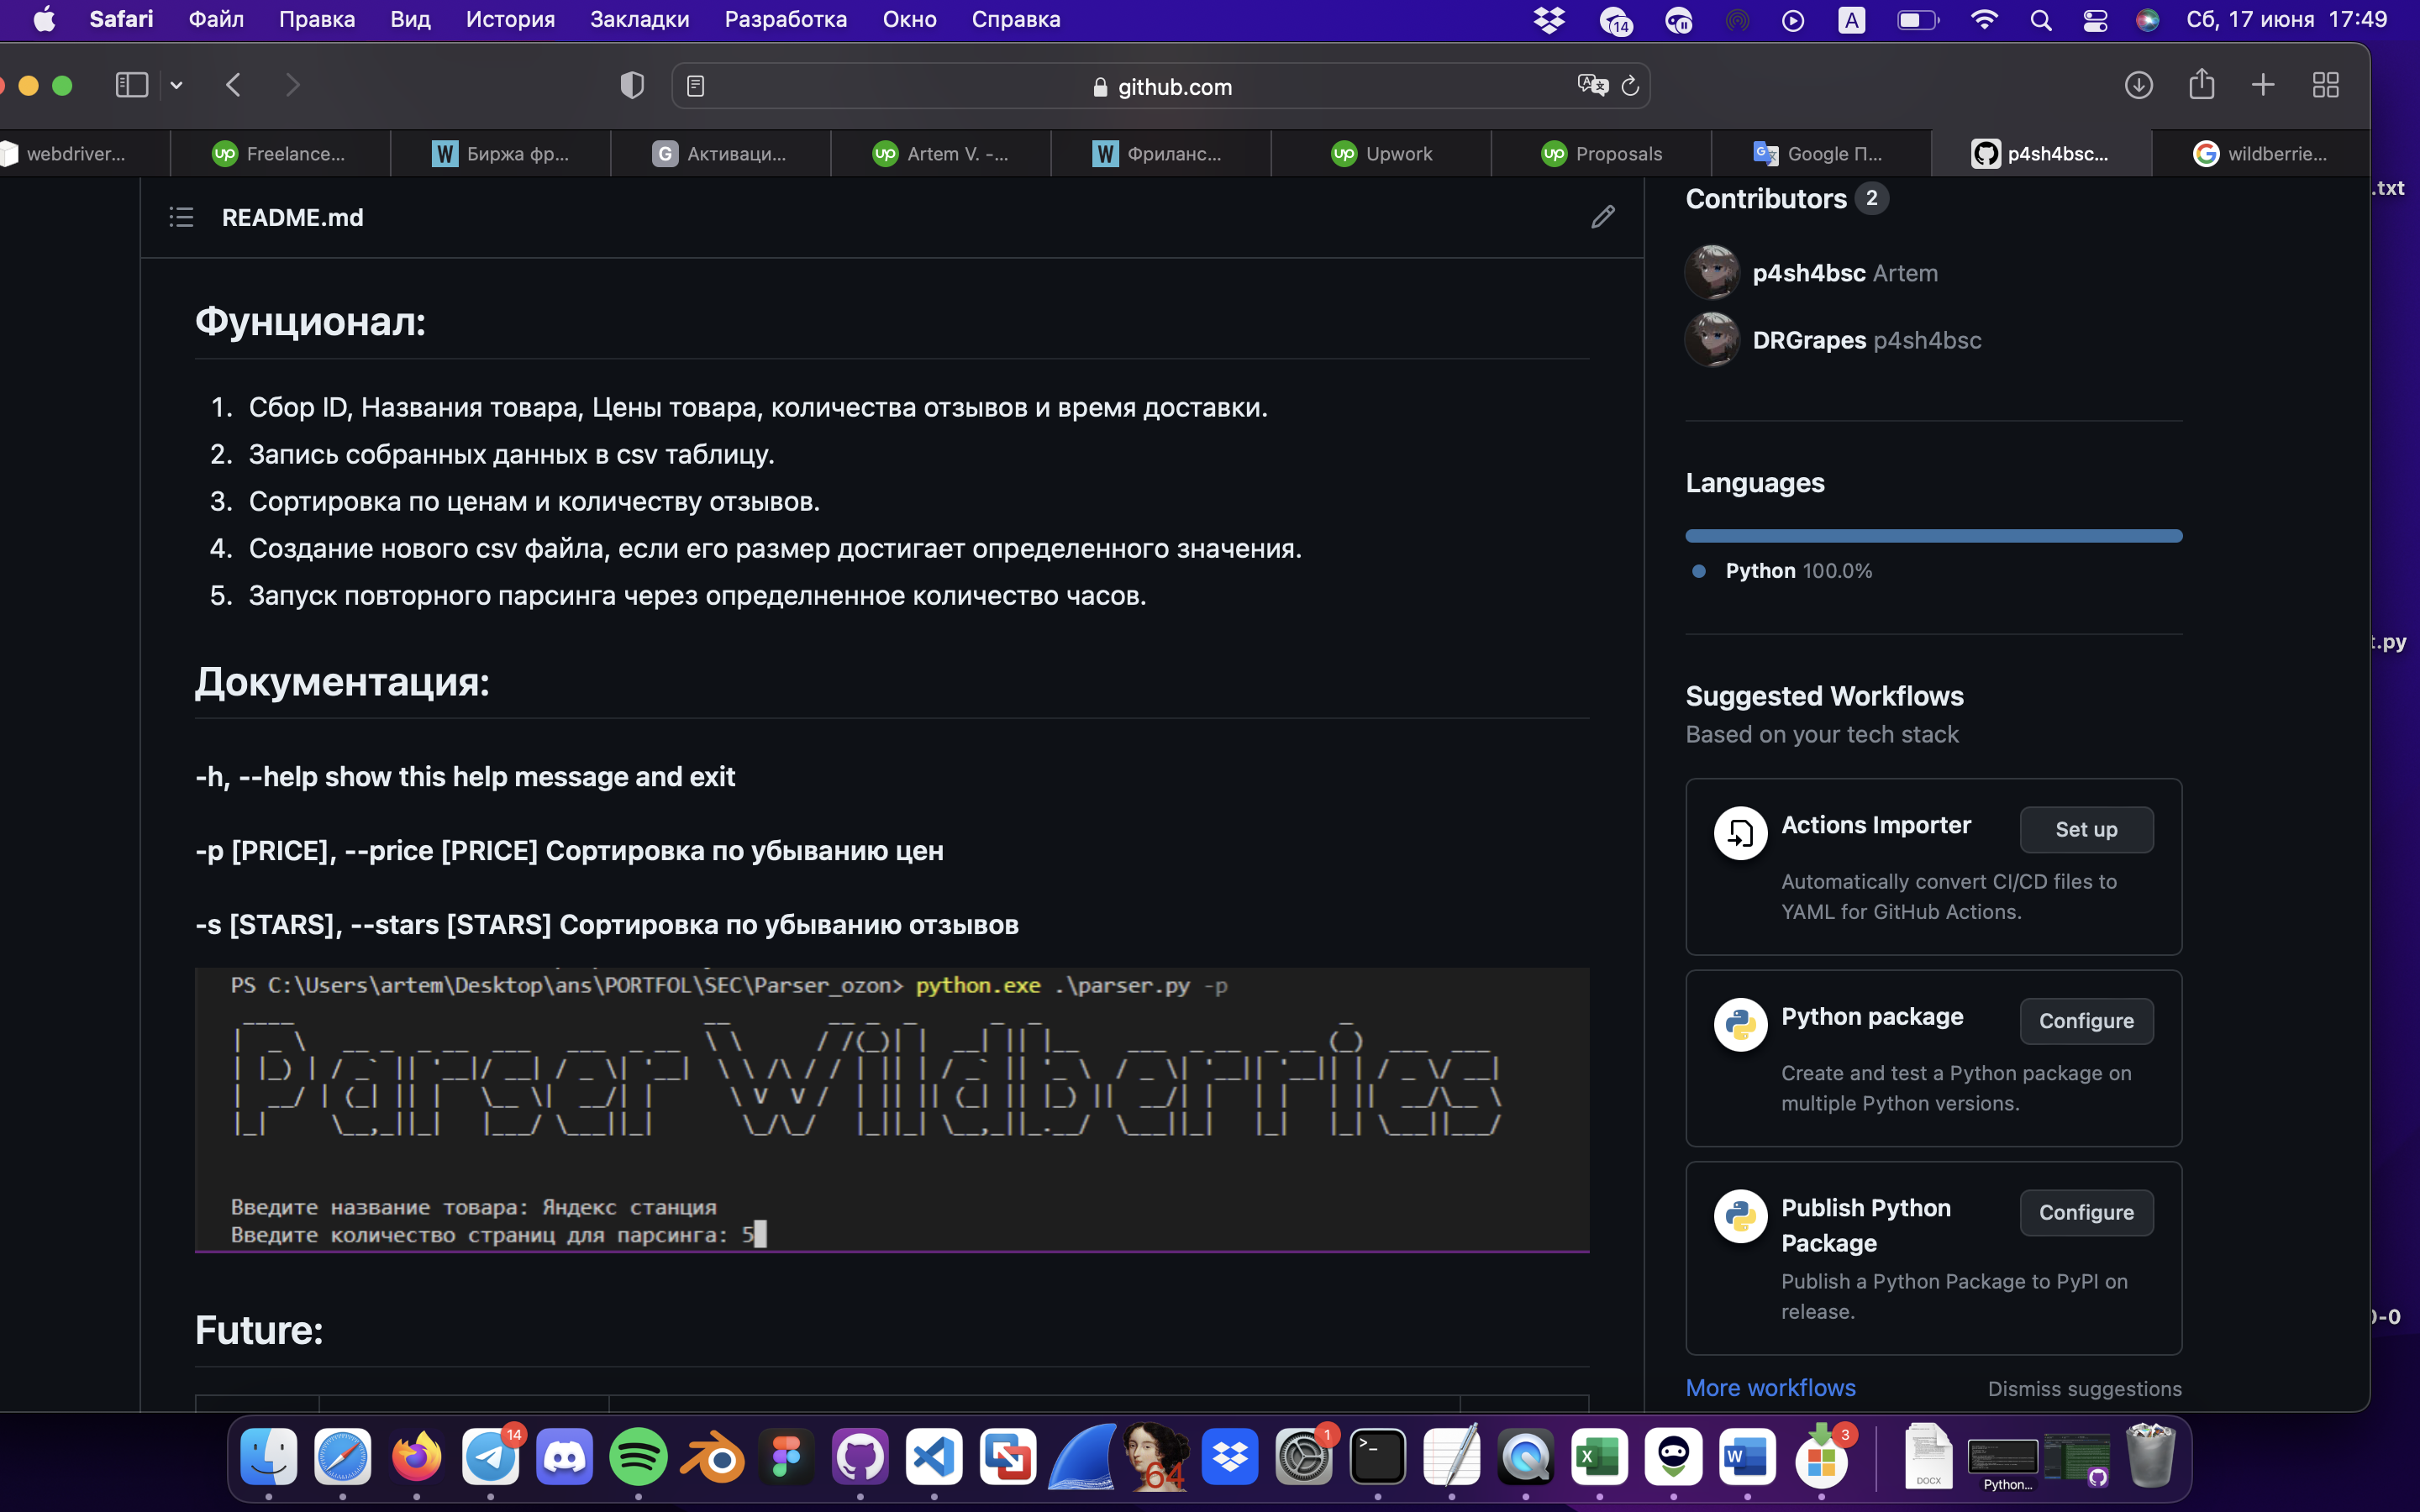The height and width of the screenshot is (1512, 2420).
Task: Open the Share menu
Action: click(x=2201, y=84)
